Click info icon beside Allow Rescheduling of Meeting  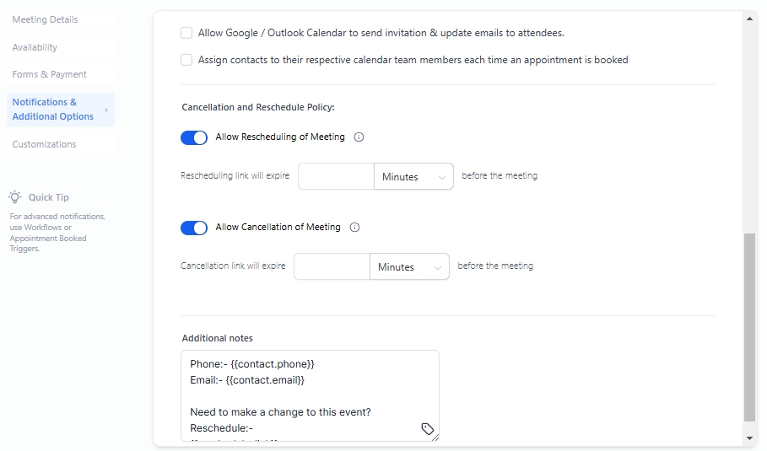pyautogui.click(x=359, y=137)
